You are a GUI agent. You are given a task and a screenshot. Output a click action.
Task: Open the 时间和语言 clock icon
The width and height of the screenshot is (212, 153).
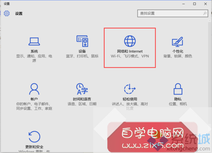(82, 89)
